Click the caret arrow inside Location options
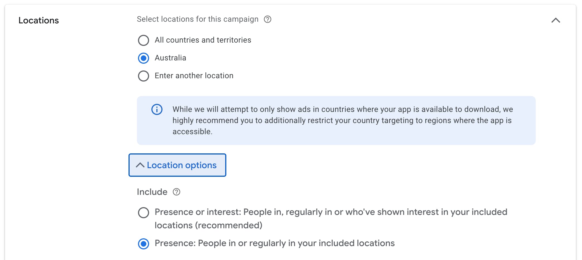Screen dimensions: 582x260 (140, 165)
